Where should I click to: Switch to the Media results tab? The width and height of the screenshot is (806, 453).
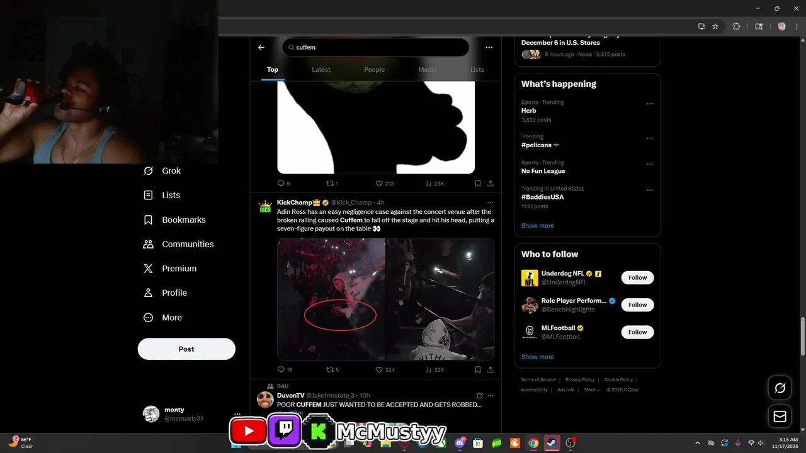tap(427, 70)
